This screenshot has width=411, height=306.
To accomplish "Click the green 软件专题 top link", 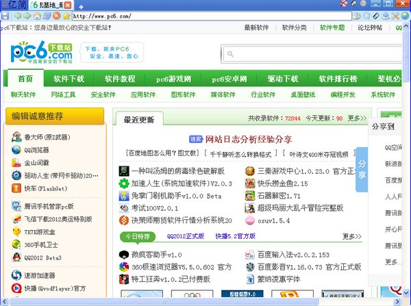I will click(332, 27).
